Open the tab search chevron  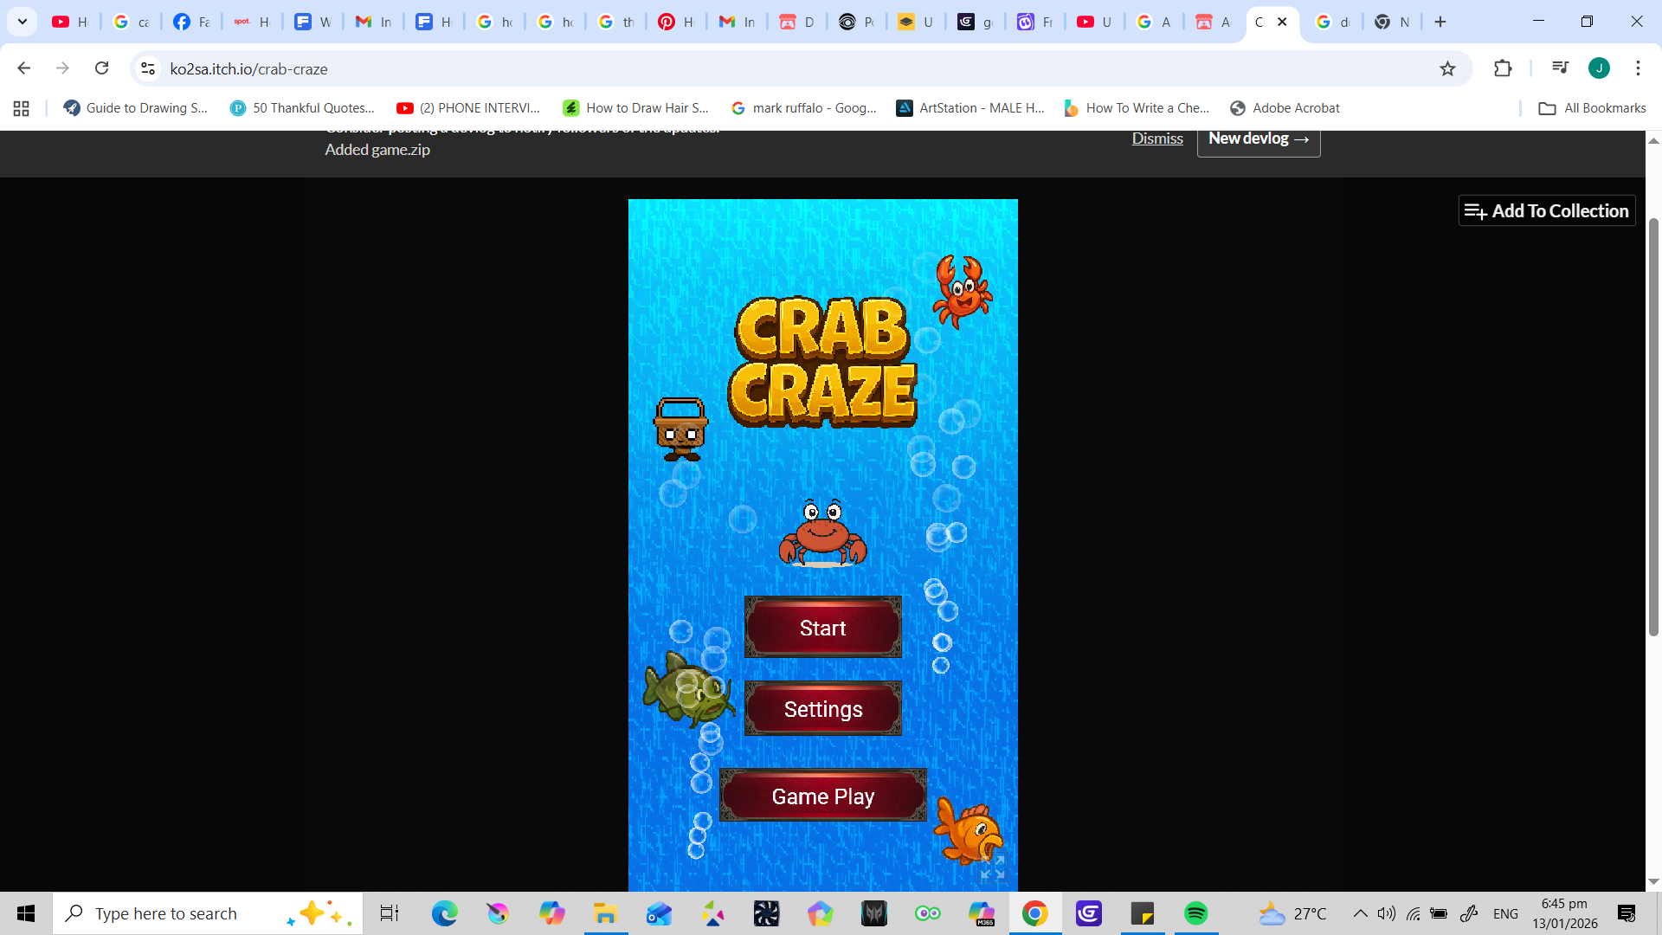point(22,21)
